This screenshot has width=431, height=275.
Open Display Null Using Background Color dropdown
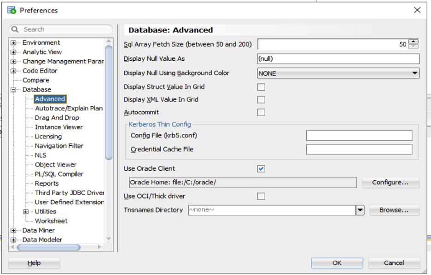point(338,73)
